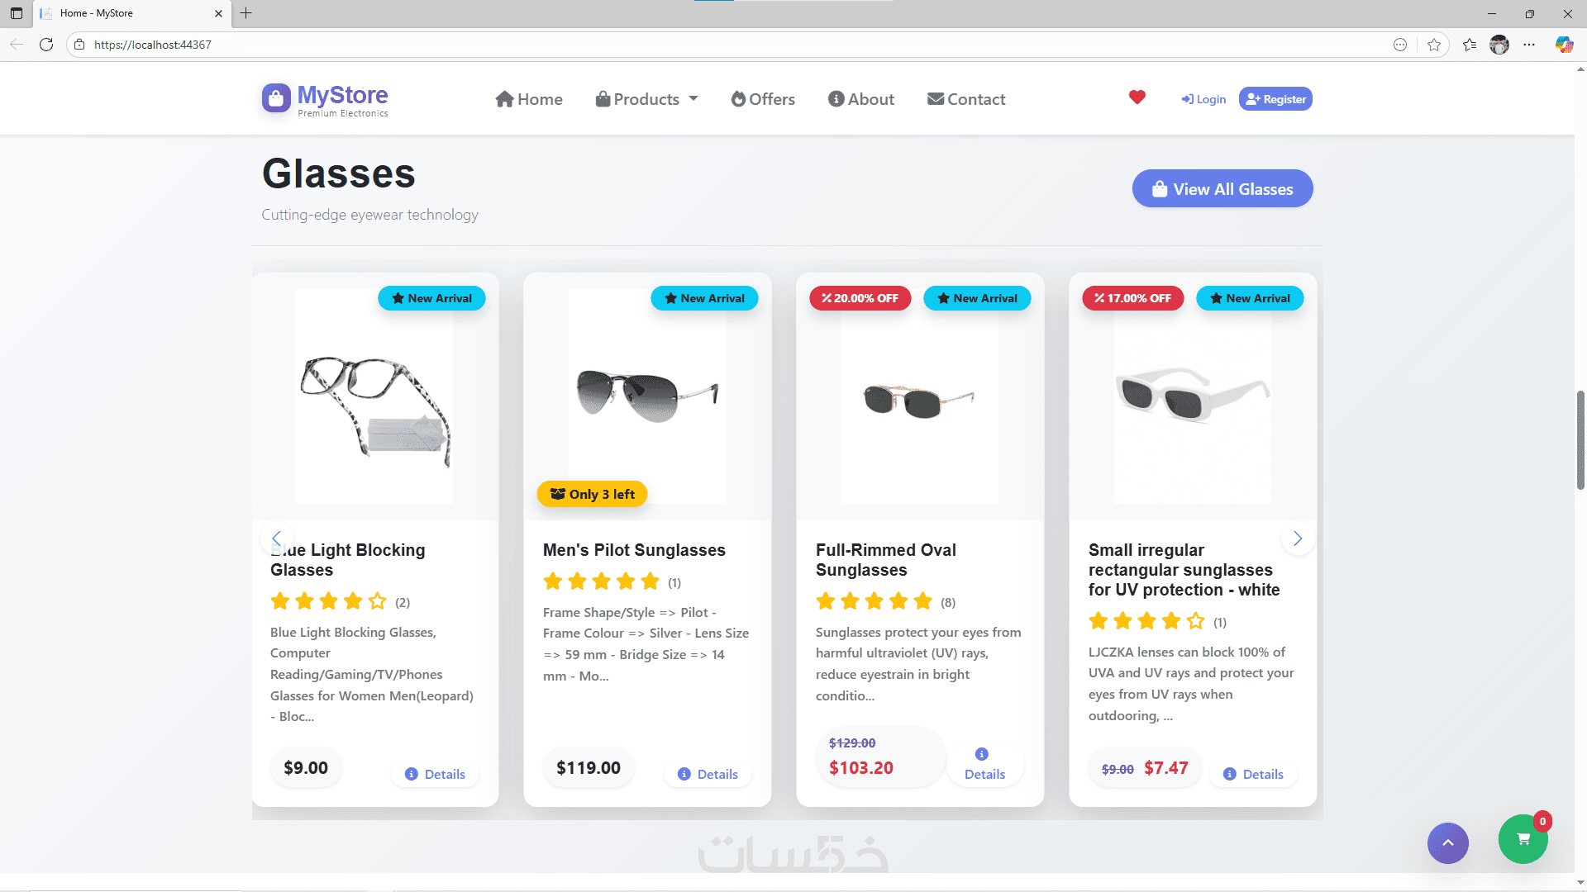The image size is (1587, 892).
Task: Click the page vertical scrollbar thumb
Action: [1580, 439]
